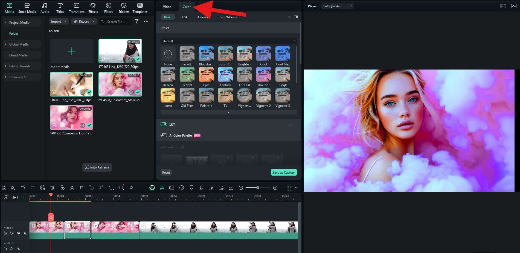Click the Import Media plus tile
This screenshot has width=520, height=253.
[x=72, y=51]
